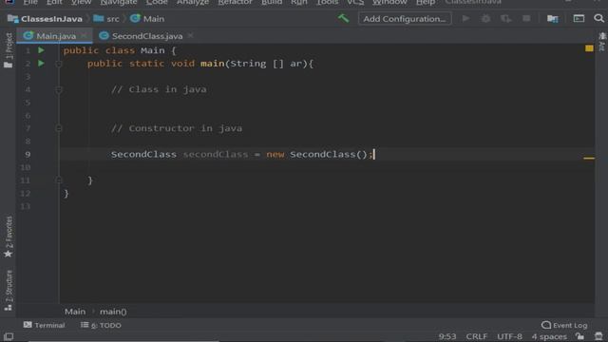Open the Code menu

coord(157,2)
